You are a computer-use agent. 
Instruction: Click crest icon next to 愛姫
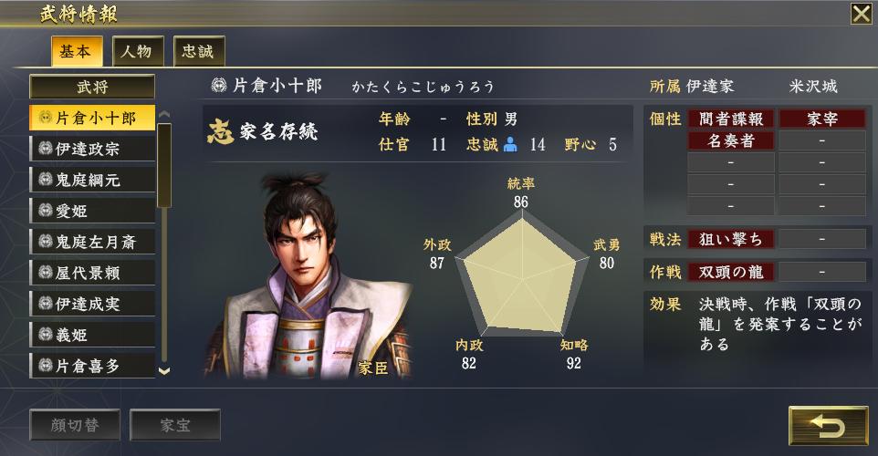46,211
